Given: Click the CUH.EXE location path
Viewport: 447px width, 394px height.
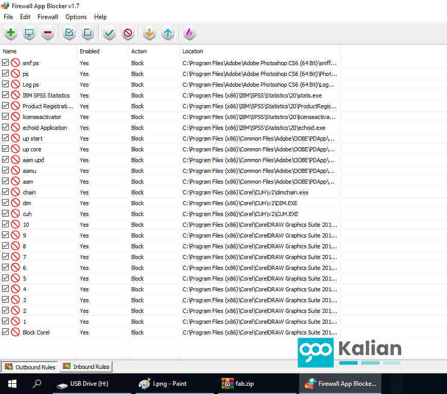Looking at the screenshot, I should coord(240,214).
